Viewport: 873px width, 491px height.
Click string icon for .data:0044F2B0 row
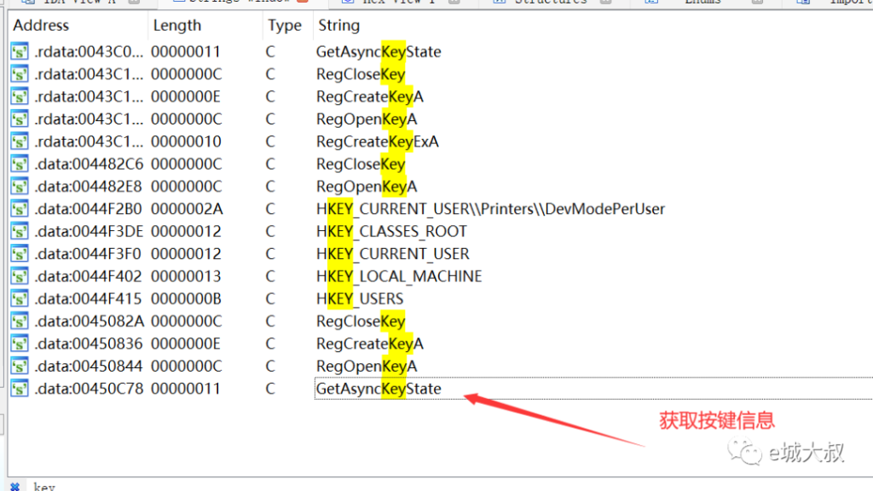coord(19,209)
